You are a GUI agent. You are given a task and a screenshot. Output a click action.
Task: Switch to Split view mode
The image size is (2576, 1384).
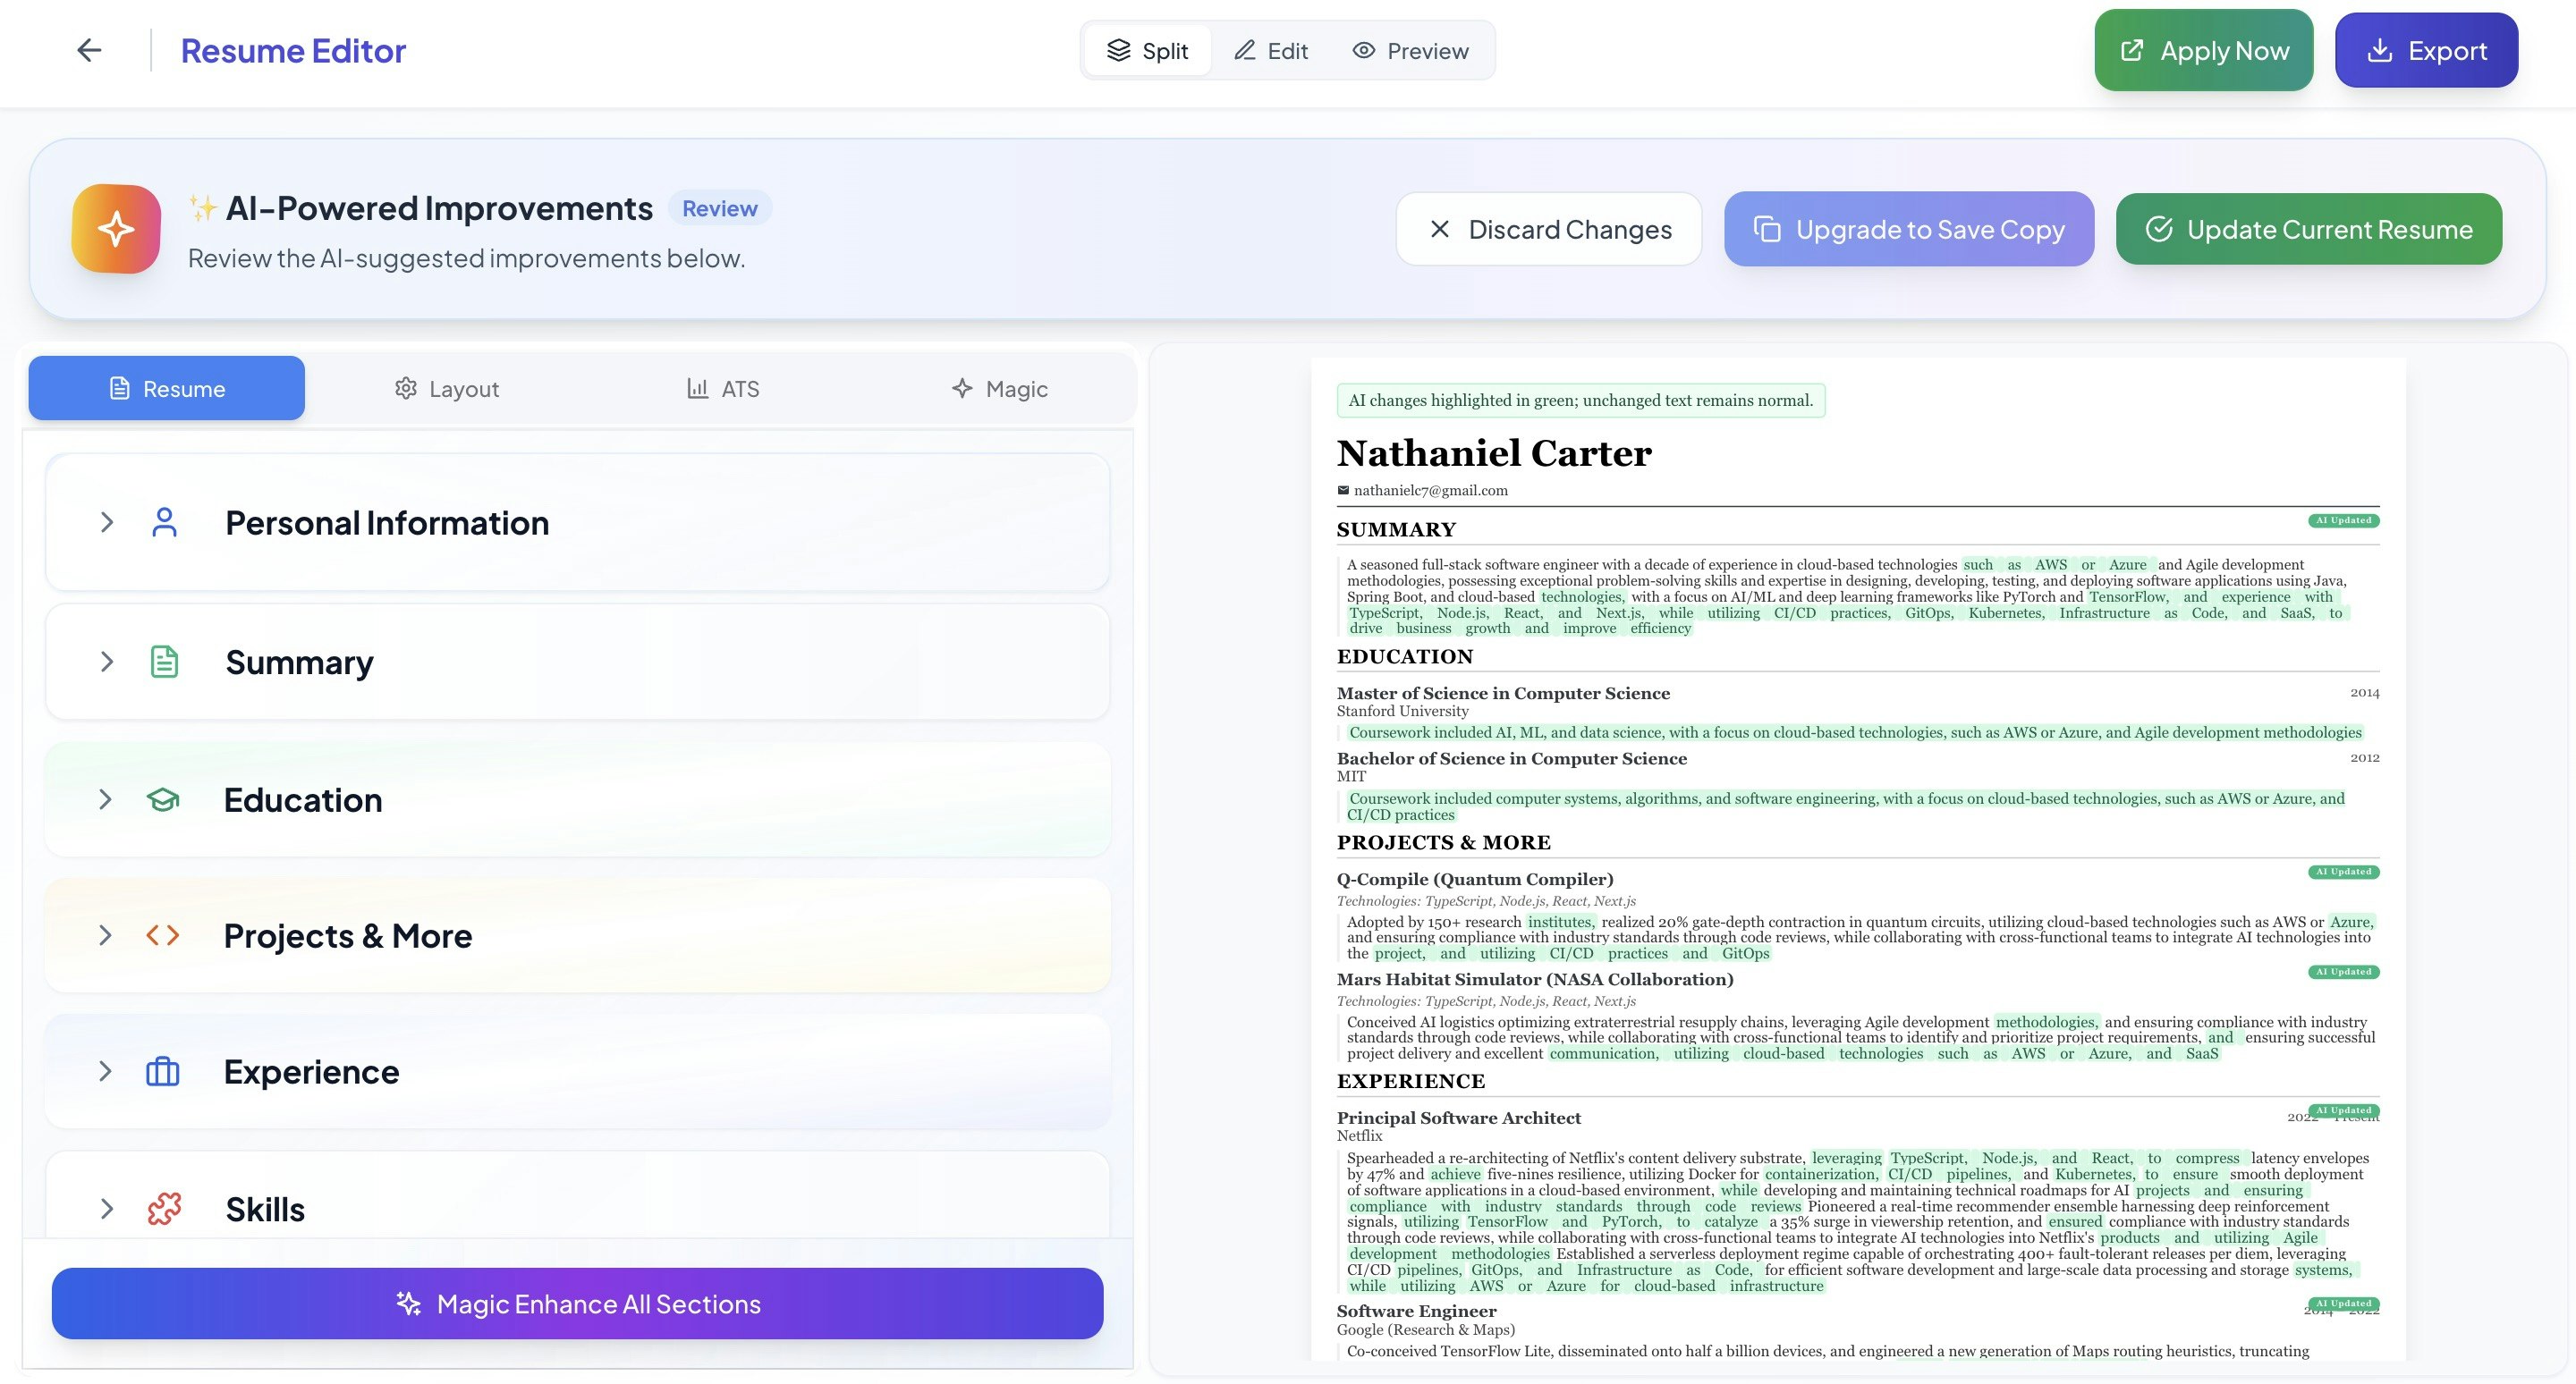coord(1148,51)
